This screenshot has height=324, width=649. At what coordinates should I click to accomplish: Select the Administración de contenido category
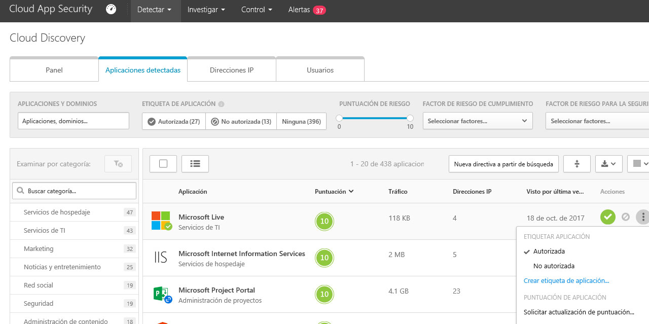[x=74, y=320]
